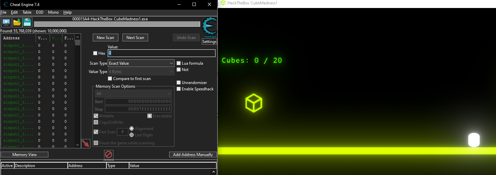Open the process selector computer icon

(6, 22)
